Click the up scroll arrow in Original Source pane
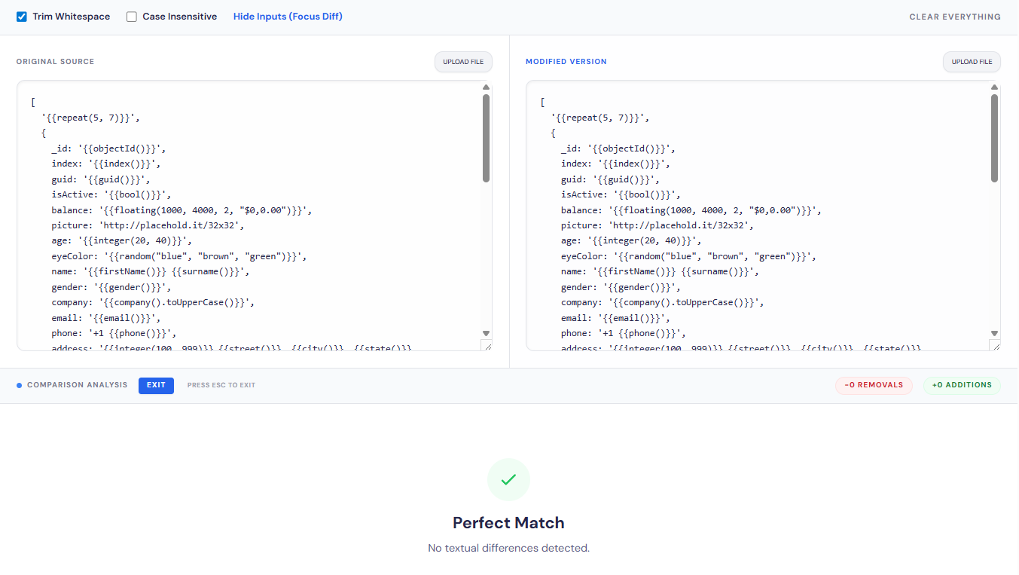The width and height of the screenshot is (1019, 575). click(x=486, y=87)
